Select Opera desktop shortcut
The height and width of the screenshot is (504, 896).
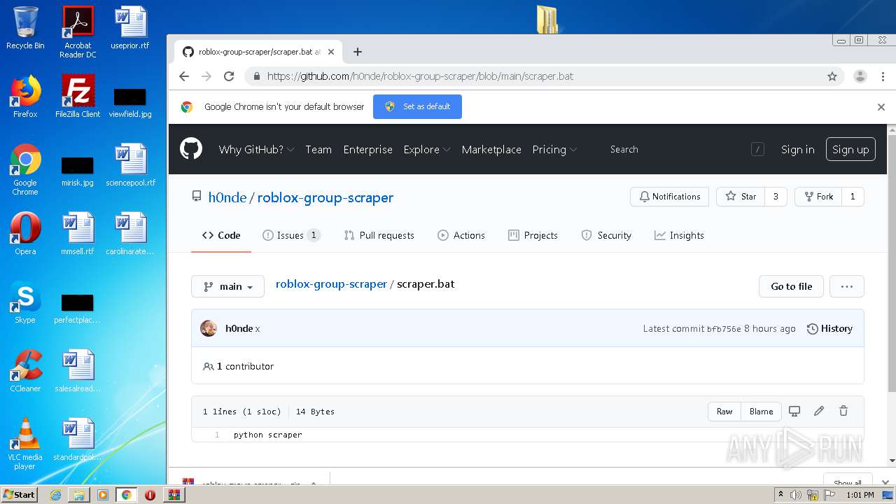25,234
